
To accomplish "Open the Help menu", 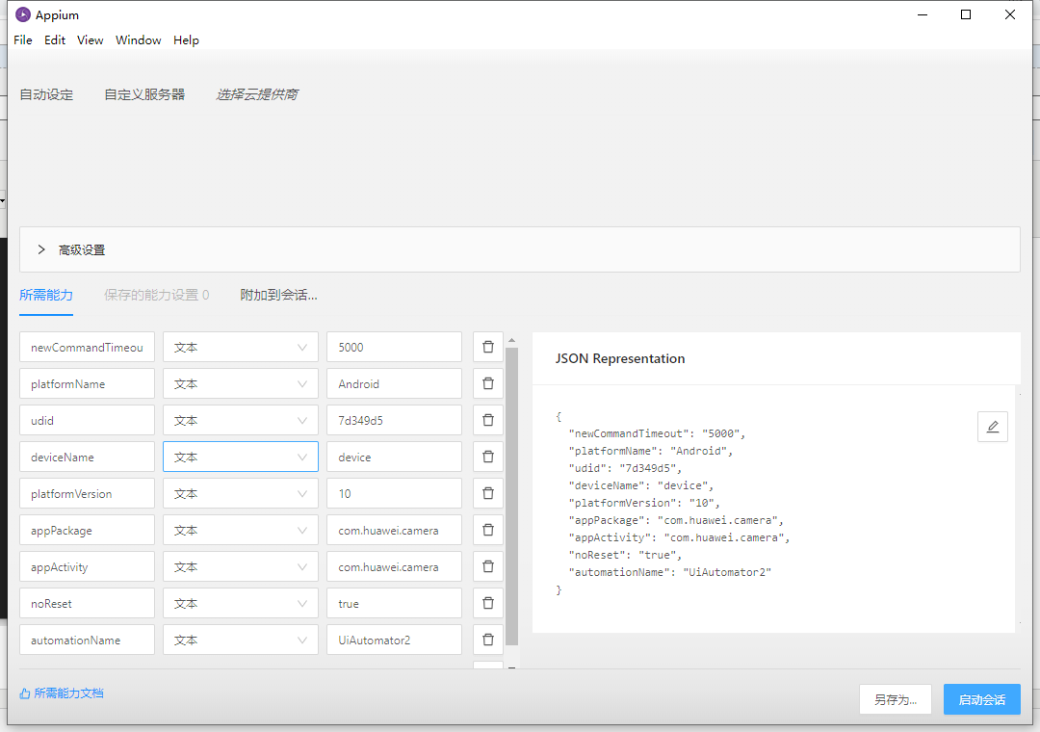I will tap(186, 39).
